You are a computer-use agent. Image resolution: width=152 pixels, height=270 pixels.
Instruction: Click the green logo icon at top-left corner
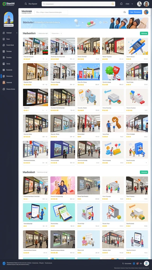point(4,4)
